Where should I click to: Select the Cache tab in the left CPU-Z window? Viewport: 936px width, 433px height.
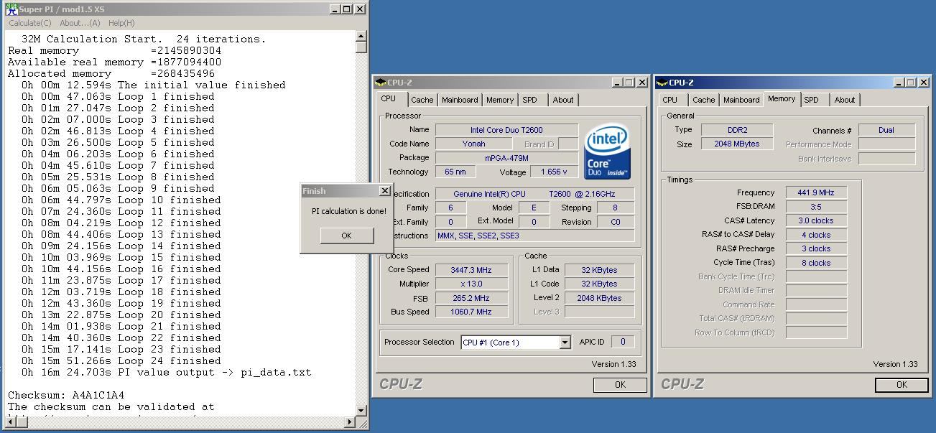pos(422,100)
